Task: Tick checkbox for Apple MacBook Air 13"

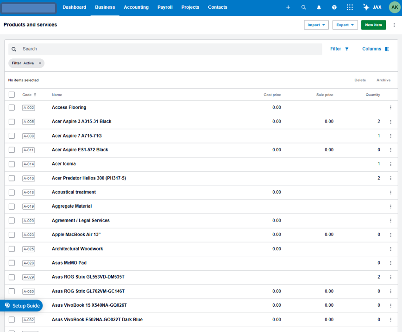Action: tap(12, 235)
